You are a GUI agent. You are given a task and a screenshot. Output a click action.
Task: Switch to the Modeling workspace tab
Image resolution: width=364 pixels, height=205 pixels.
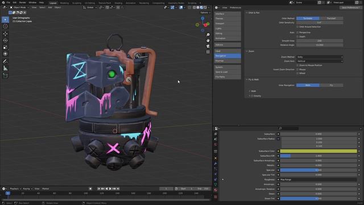click(64, 3)
